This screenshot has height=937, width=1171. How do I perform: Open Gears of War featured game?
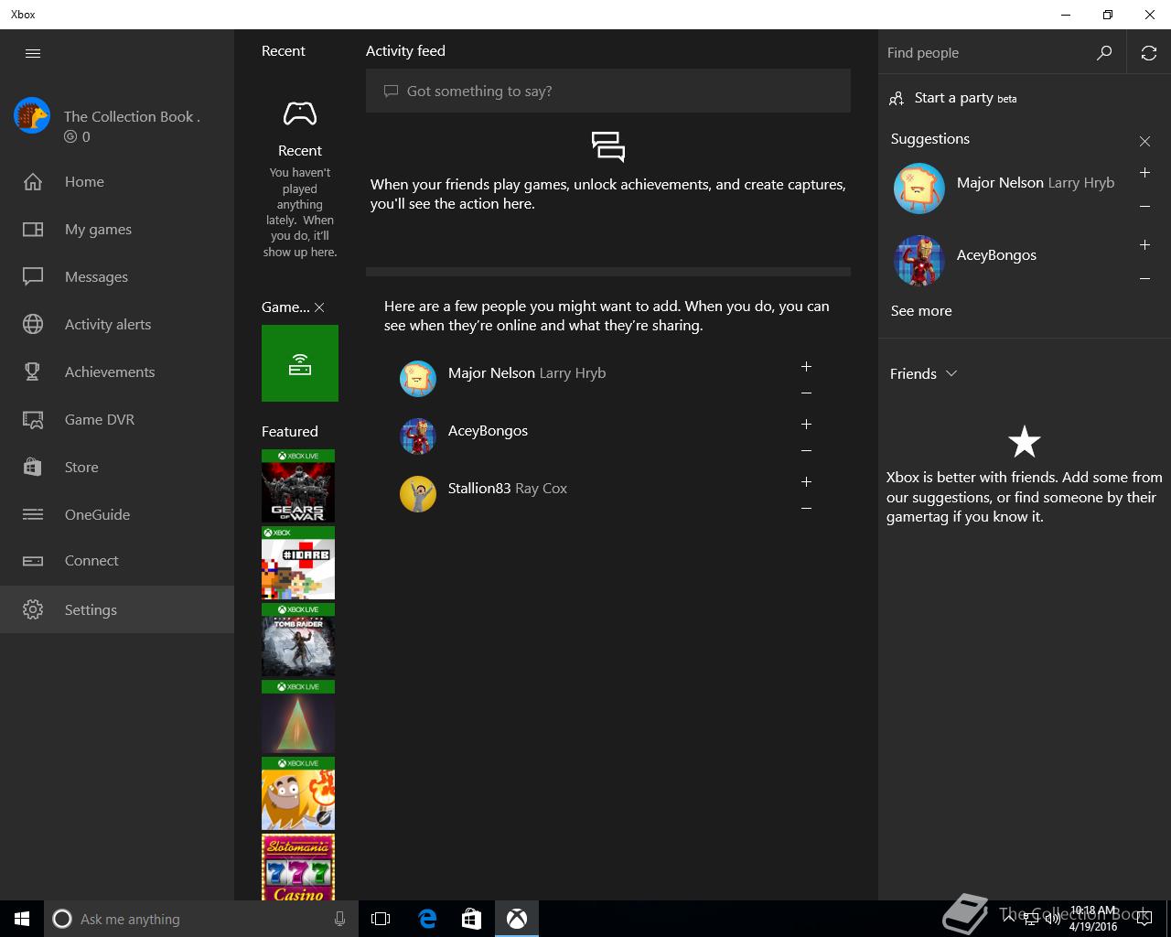click(x=298, y=486)
